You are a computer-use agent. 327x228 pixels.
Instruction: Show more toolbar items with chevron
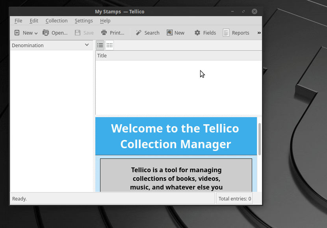(259, 33)
